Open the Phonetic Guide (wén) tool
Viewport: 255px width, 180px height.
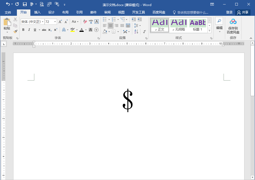click(x=91, y=22)
